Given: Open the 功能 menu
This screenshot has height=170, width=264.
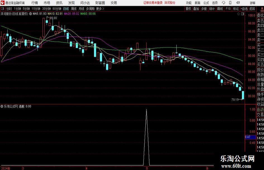Looking at the screenshot, I should point(189,3).
